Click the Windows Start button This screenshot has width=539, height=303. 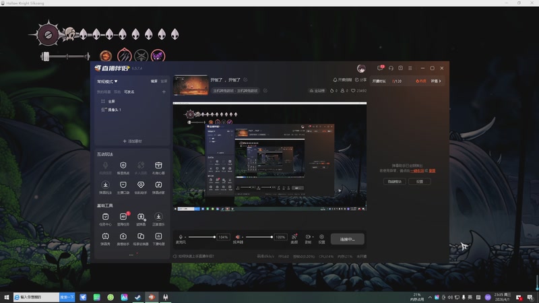[6, 297]
